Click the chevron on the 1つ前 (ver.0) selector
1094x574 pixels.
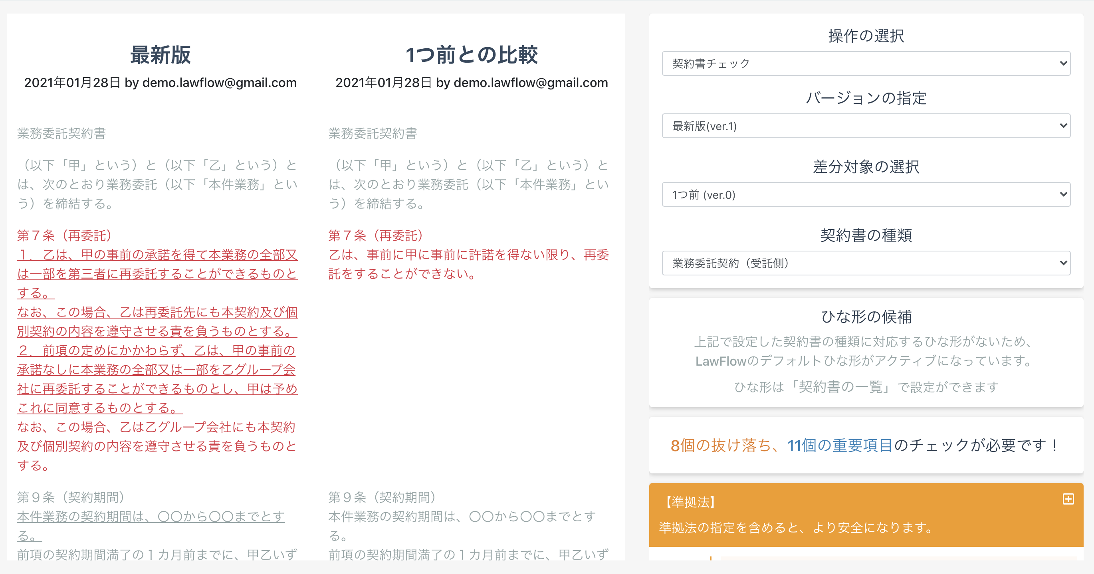pyautogui.click(x=1063, y=194)
